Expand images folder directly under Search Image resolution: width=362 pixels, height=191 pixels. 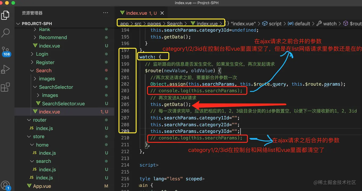point(35,79)
